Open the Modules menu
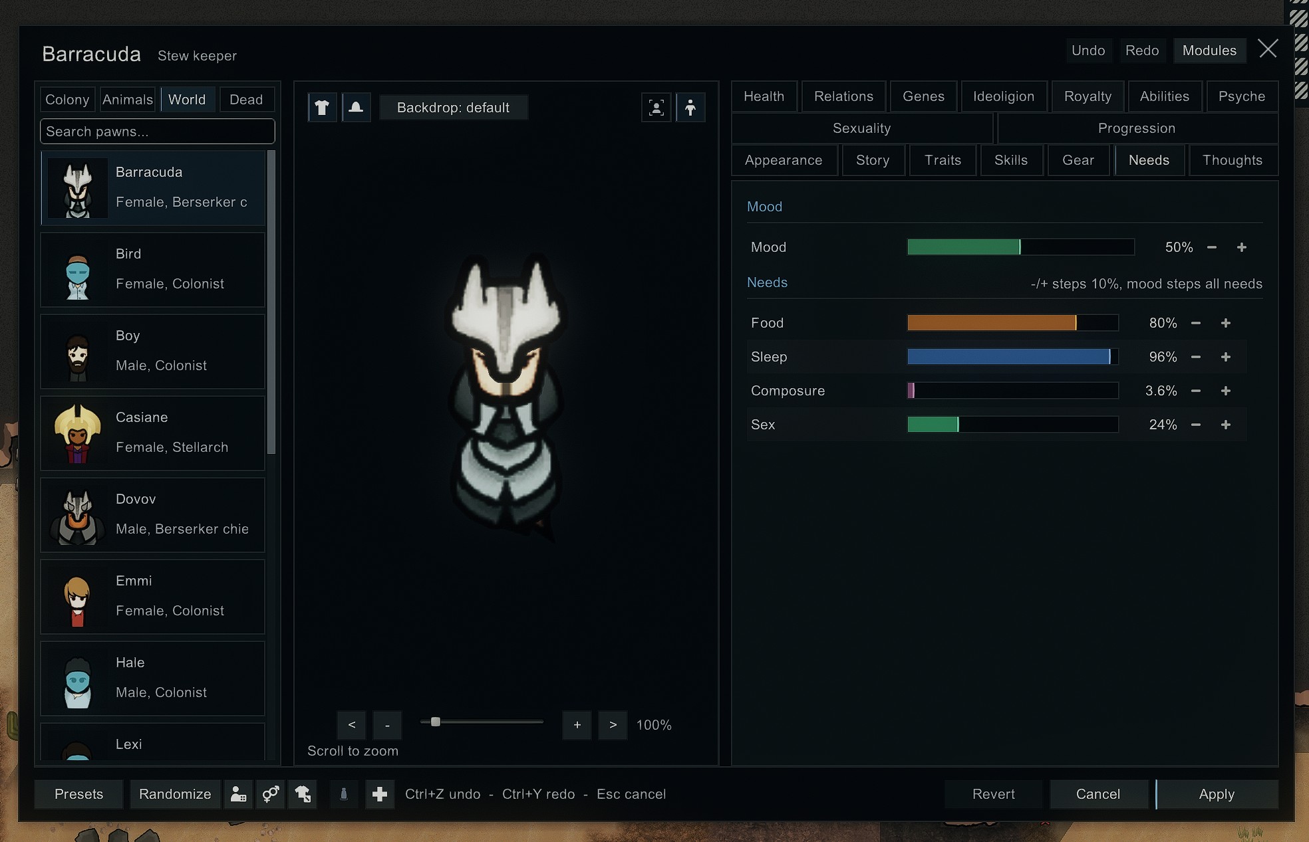 [x=1209, y=51]
